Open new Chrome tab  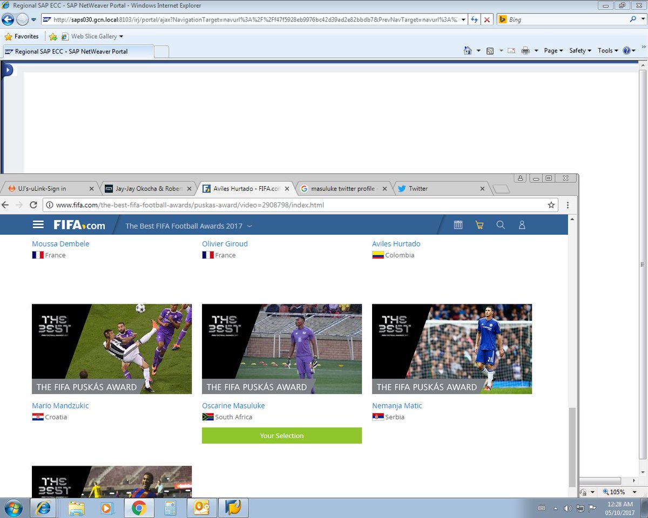point(501,189)
